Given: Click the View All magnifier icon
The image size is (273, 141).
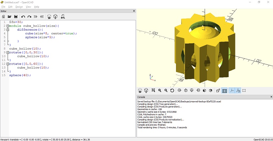Looking at the screenshot, I should point(153,90).
